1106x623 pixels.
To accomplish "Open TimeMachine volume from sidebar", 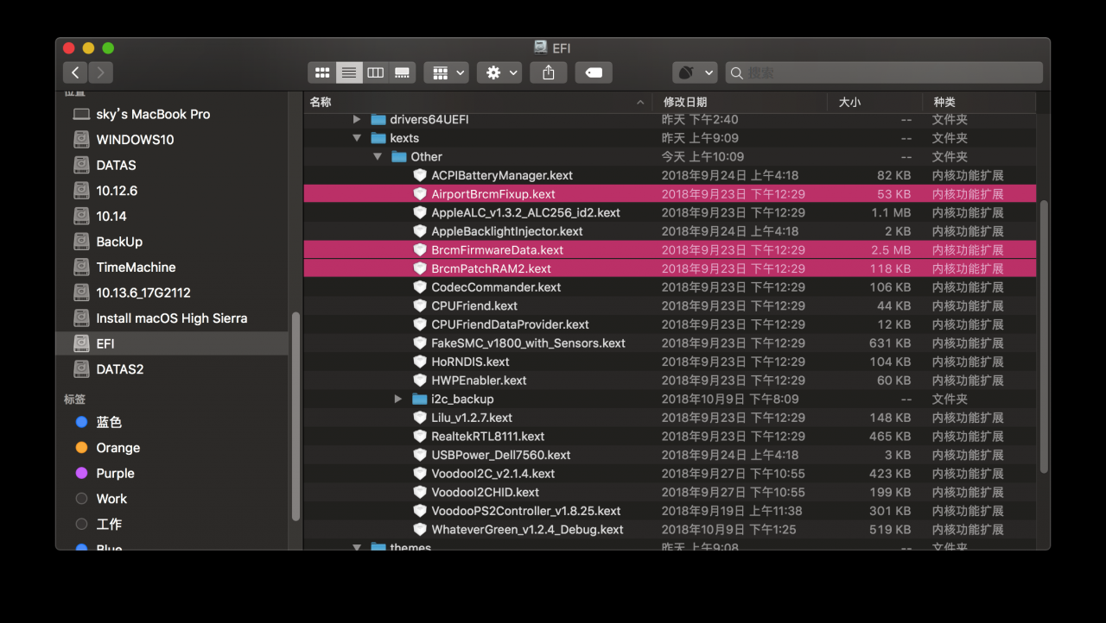I will 136,267.
